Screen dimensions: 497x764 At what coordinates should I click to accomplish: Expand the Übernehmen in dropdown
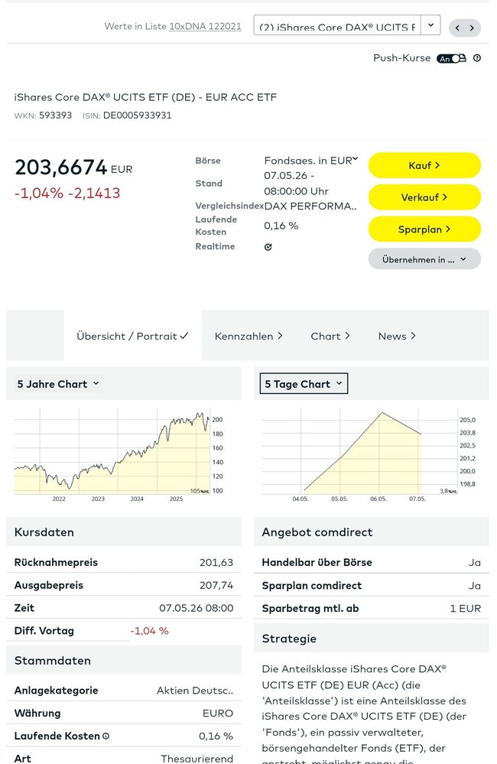(x=424, y=259)
